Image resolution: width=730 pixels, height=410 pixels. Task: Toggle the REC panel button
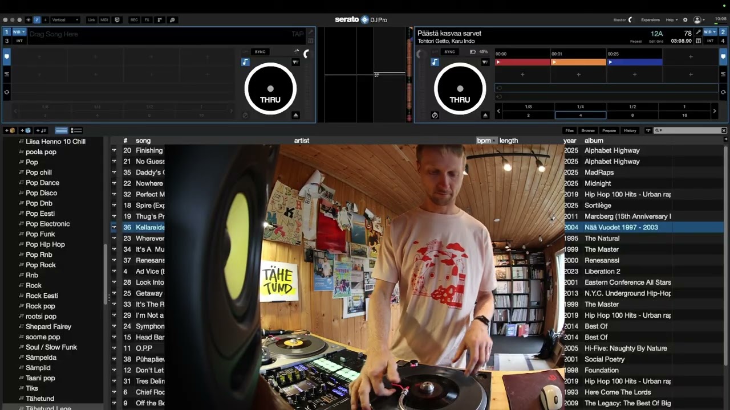pos(134,20)
